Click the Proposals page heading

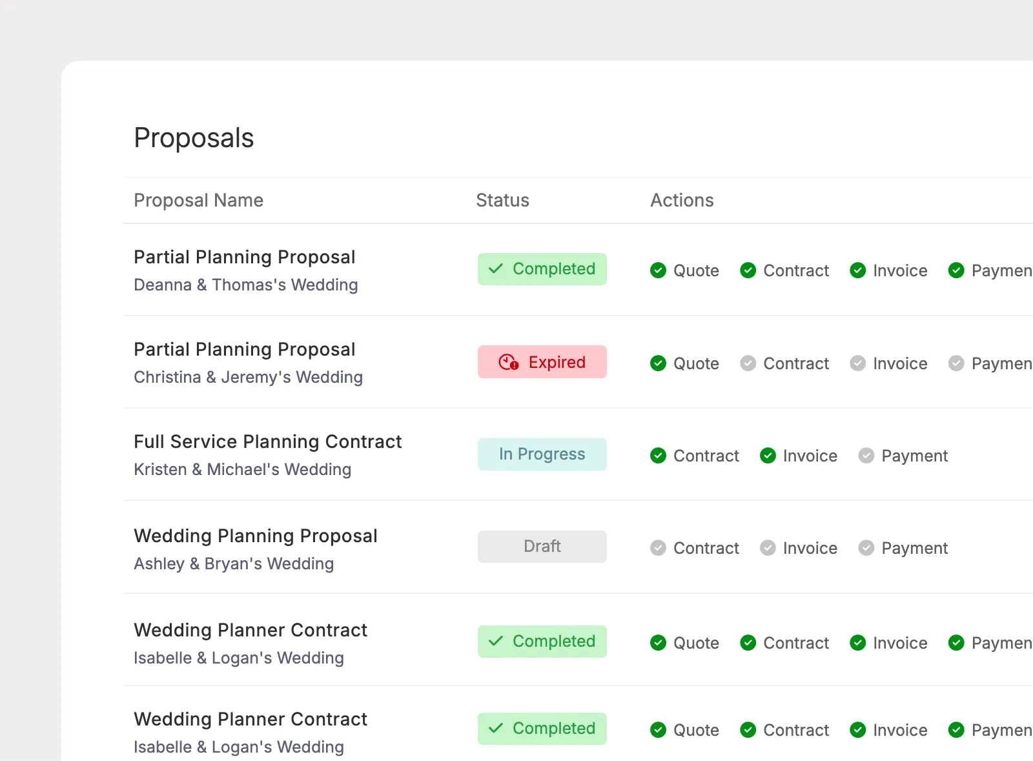click(194, 138)
